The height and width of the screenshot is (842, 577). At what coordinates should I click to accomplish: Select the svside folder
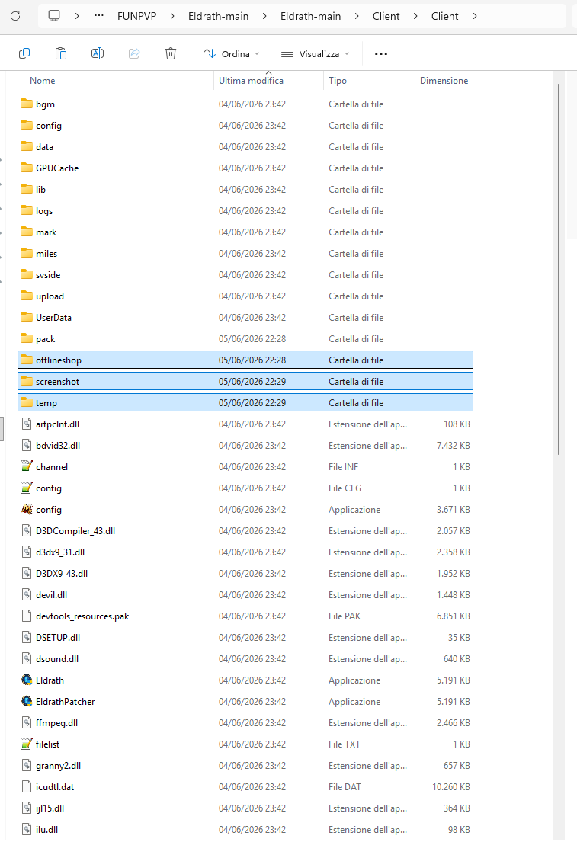point(245,274)
